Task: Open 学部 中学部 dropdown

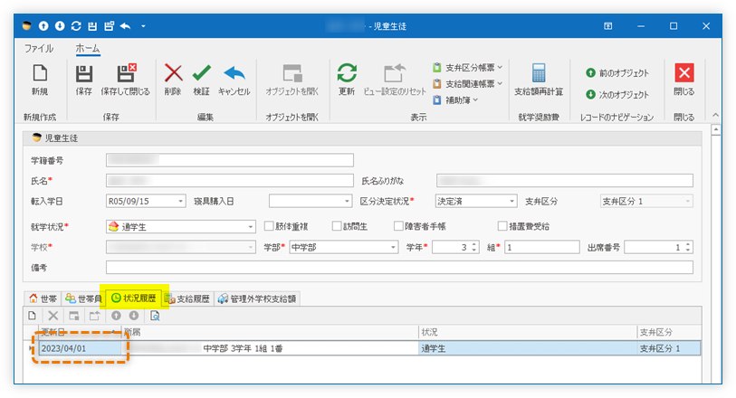Action: click(x=393, y=247)
